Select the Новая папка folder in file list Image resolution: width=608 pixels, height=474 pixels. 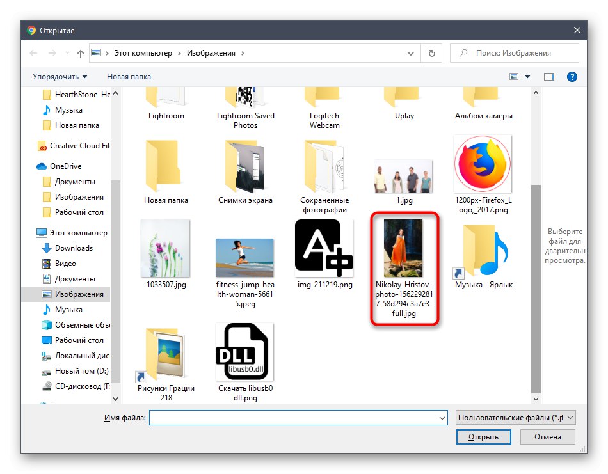166,172
